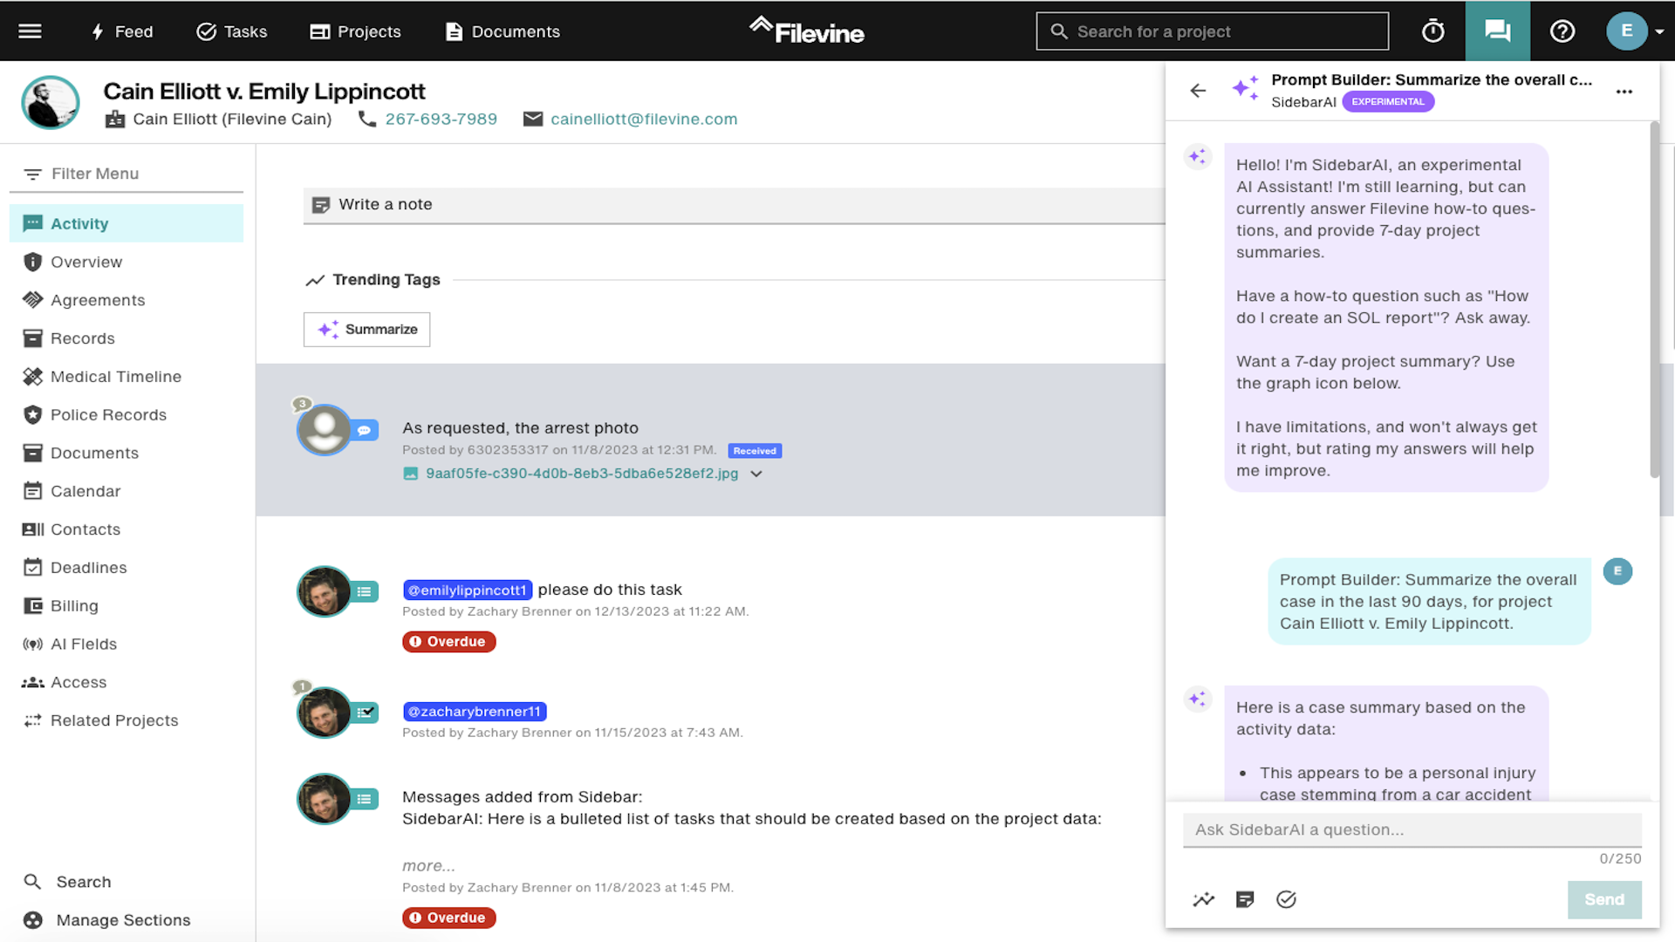
Task: Click Overdue badge under Sidebar messages post
Action: [449, 918]
